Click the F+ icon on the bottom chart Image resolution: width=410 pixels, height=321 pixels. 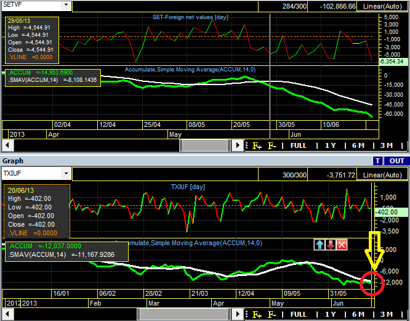(x=257, y=314)
